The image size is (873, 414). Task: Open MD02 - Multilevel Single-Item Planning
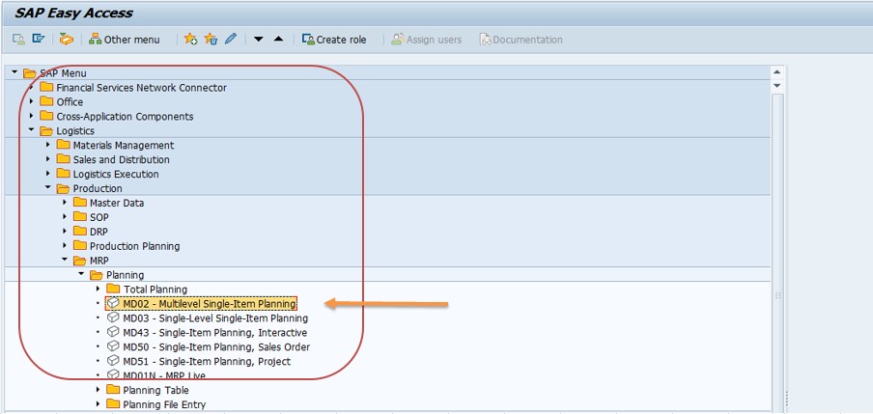210,304
